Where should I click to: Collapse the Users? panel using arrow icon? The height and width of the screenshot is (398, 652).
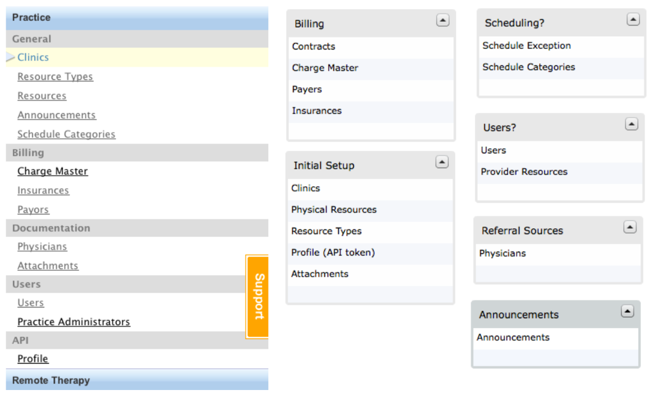pyautogui.click(x=631, y=125)
